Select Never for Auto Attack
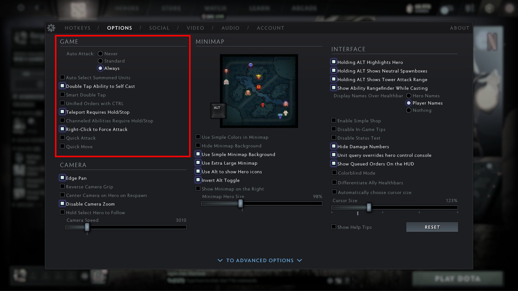The image size is (518, 291). (x=100, y=54)
